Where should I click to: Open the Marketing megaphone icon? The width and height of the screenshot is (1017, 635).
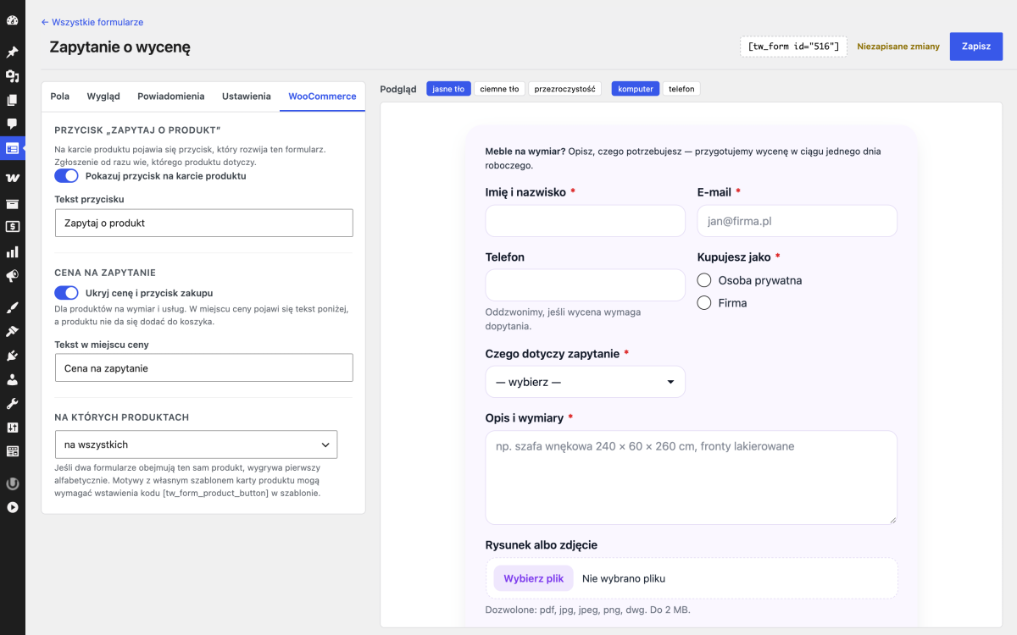13,276
